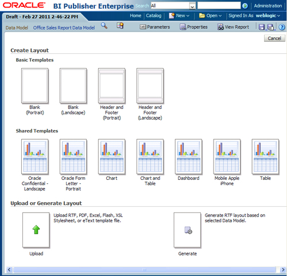
Task: Open the 'Signed In As weblogic' dropdown
Action: pyautogui.click(x=254, y=15)
